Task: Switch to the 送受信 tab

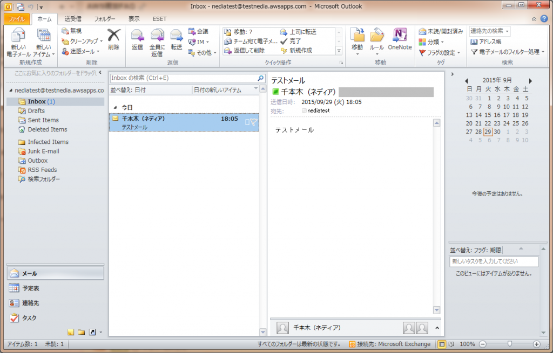Action: click(x=73, y=19)
